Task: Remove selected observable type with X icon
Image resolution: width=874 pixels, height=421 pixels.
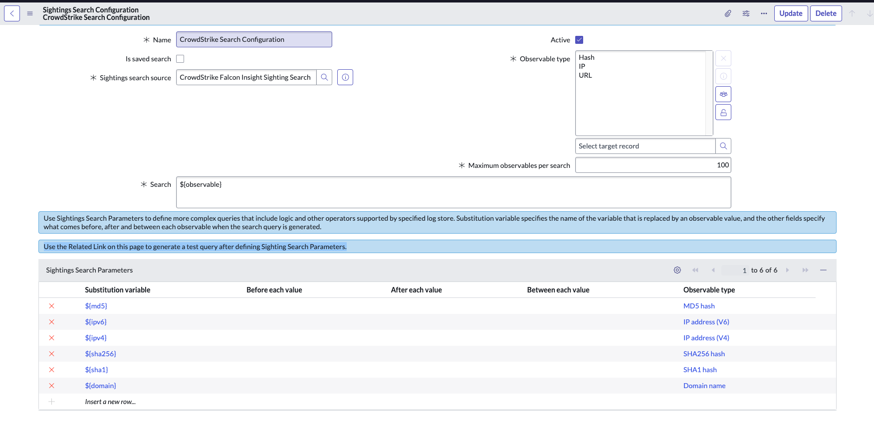Action: [x=723, y=58]
